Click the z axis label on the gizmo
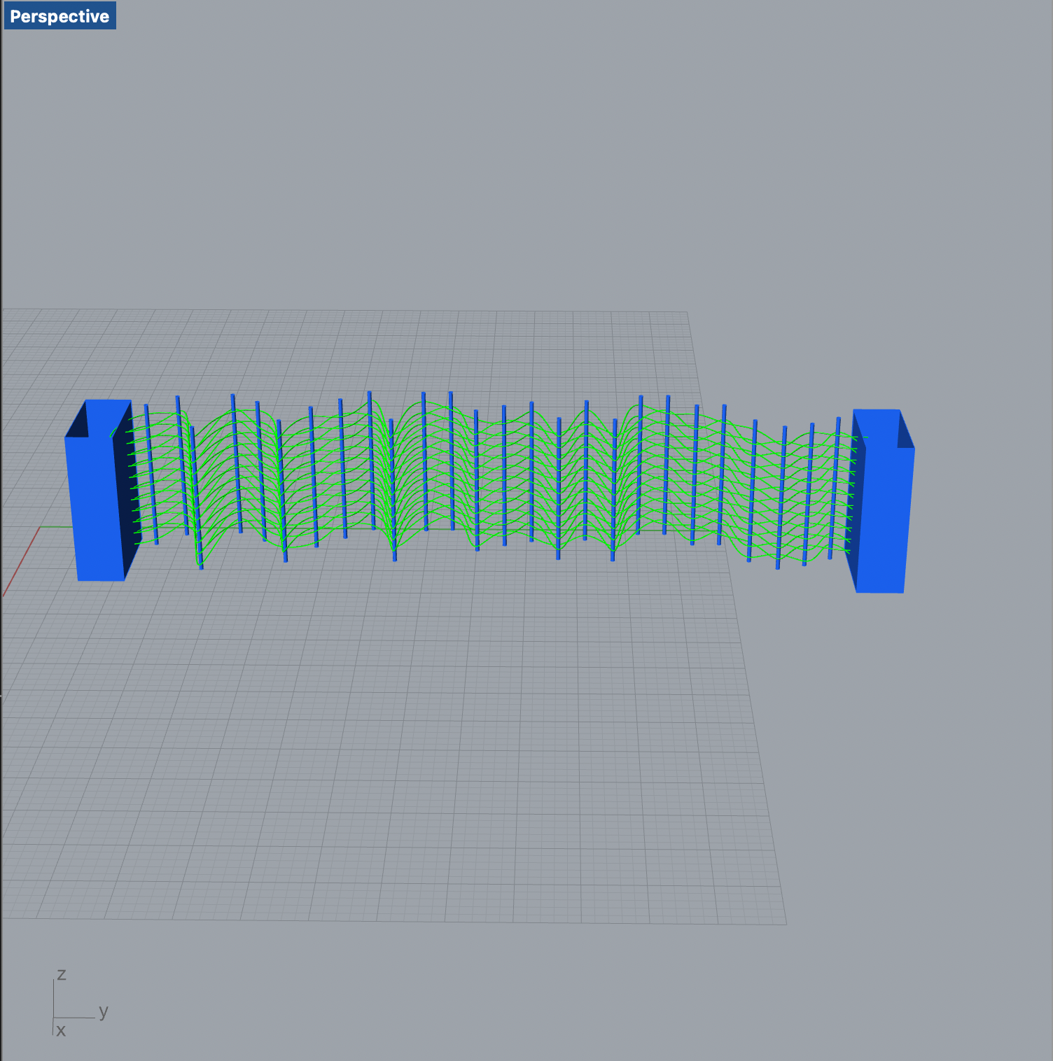 coord(62,973)
